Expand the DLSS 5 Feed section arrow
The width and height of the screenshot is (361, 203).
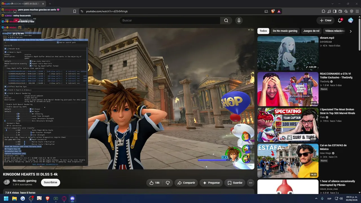pyautogui.click(x=5, y=90)
